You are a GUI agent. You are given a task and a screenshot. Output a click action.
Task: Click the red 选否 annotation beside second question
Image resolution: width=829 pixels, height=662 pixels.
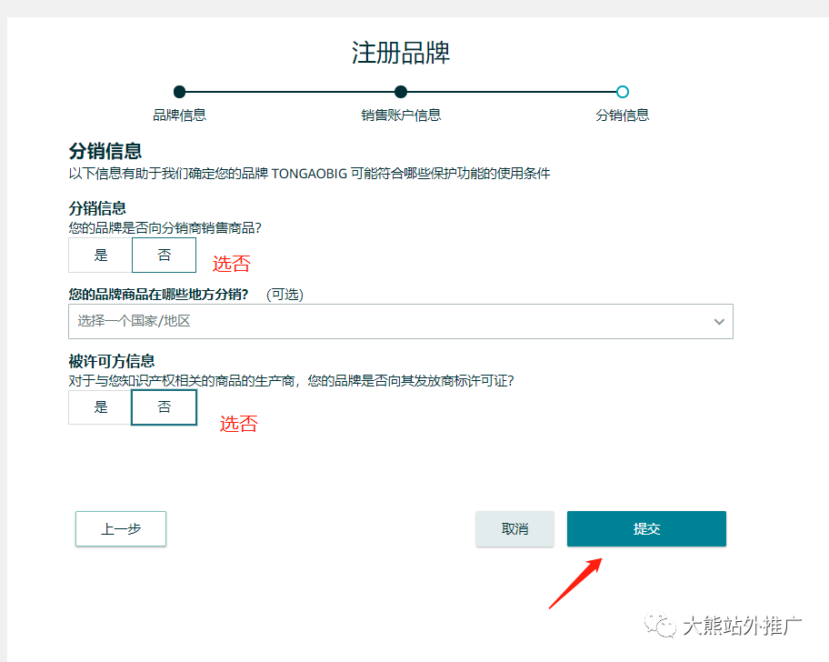click(238, 424)
